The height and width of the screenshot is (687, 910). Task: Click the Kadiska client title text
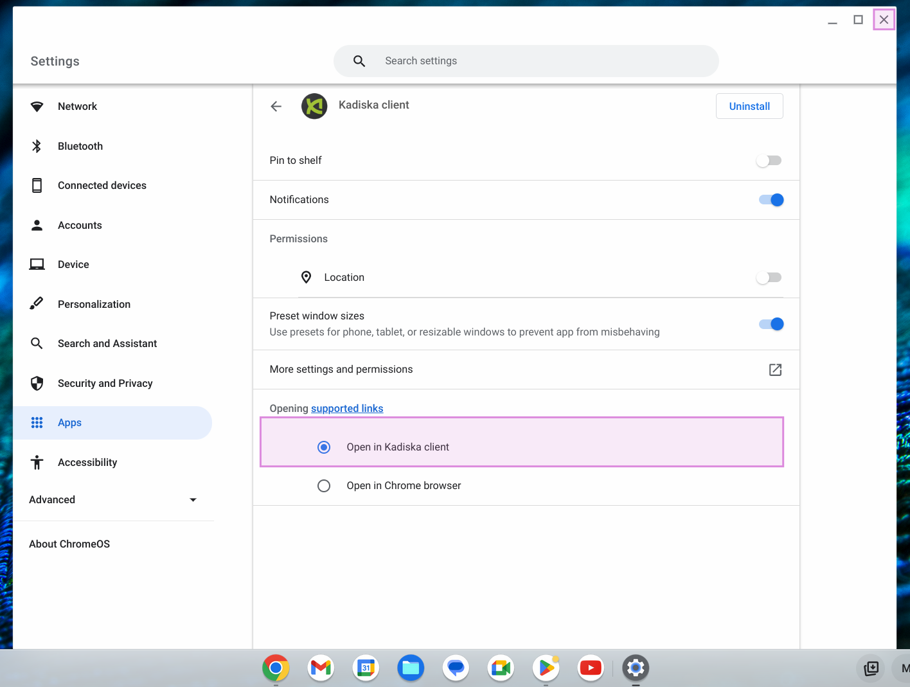tap(374, 105)
